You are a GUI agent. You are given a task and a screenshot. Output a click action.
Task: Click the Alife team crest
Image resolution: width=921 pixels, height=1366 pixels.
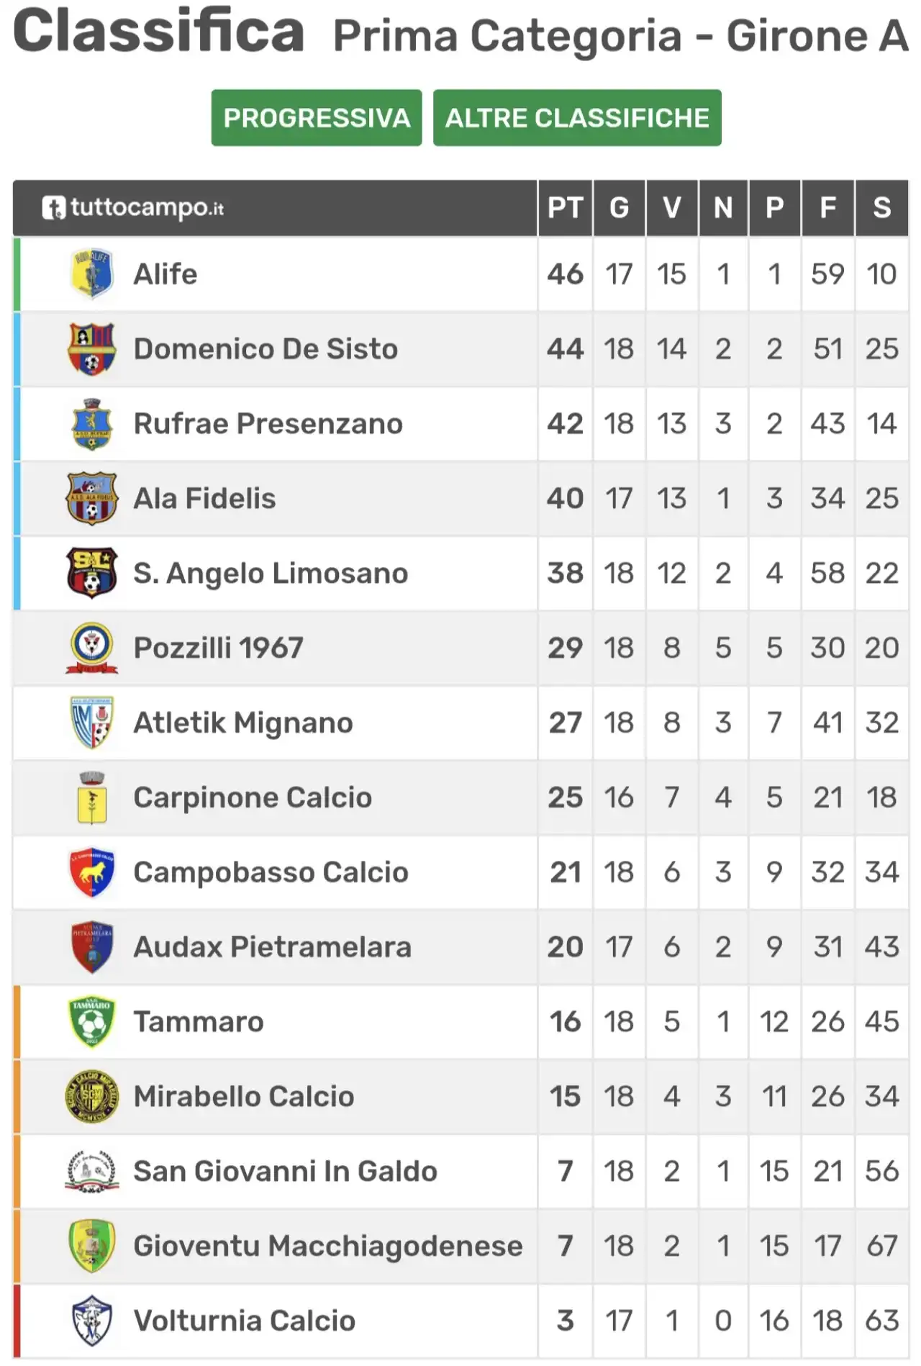point(91,274)
